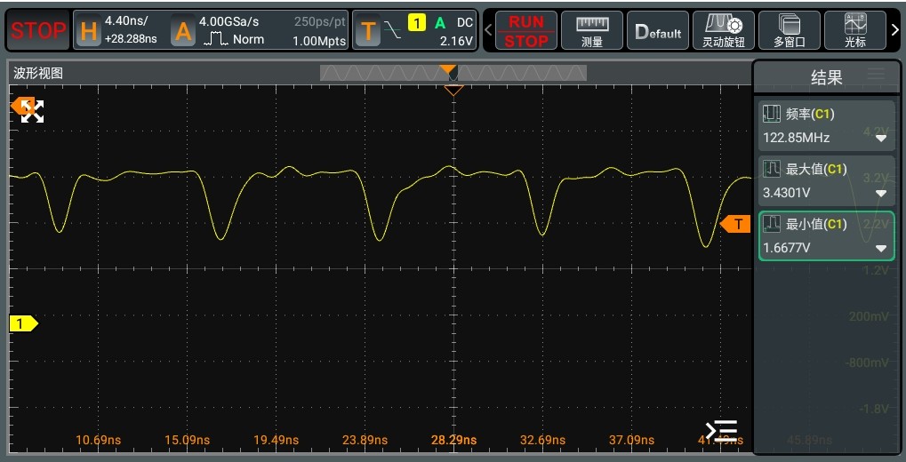Click the orange trigger level T marker
906x462 pixels.
coord(736,224)
